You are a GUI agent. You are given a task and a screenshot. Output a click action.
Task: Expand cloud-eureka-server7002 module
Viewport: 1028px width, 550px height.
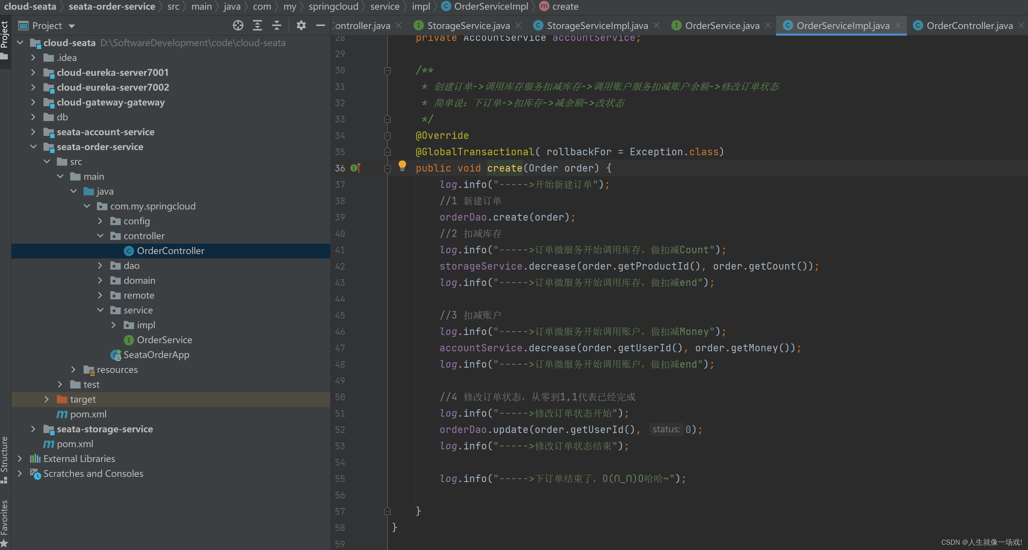point(33,87)
